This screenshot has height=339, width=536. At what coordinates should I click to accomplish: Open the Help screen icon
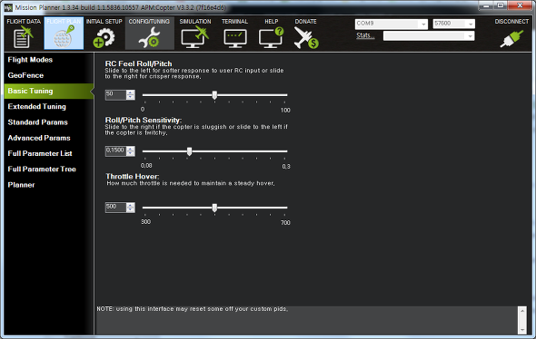click(x=271, y=37)
